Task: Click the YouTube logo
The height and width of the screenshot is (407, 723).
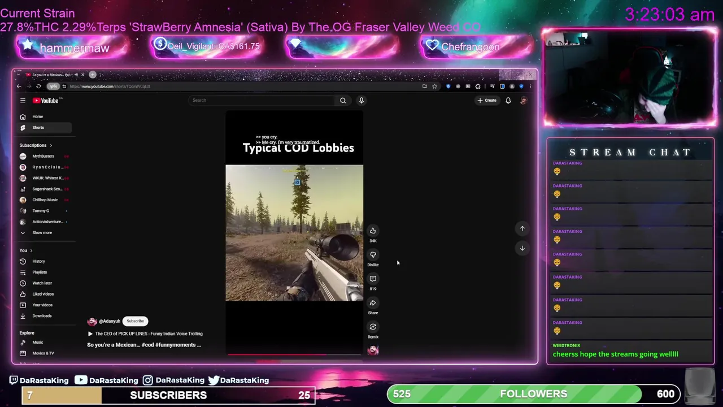Action: click(46, 101)
